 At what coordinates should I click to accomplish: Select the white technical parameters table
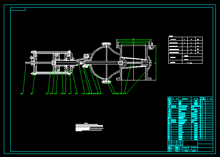click(185, 50)
